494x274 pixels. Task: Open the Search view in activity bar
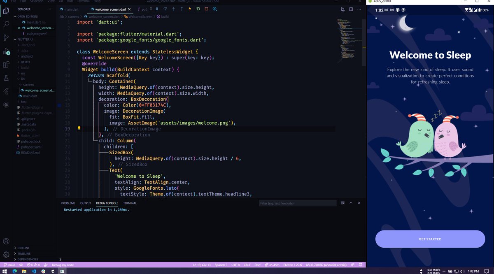click(x=6, y=24)
